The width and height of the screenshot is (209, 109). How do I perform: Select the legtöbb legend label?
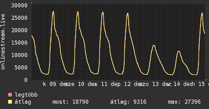tap(26, 95)
